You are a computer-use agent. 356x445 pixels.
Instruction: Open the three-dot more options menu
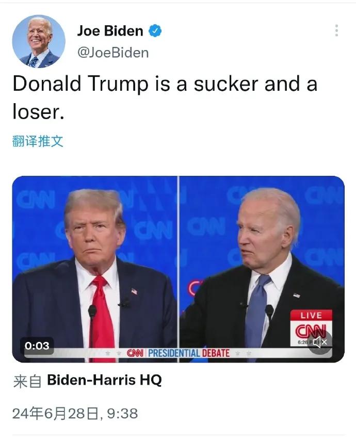coord(336,30)
